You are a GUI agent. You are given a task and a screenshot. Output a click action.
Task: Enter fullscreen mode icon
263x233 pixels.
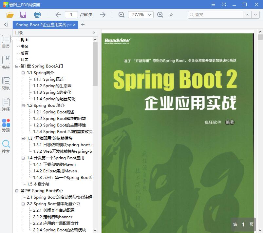point(224,4)
